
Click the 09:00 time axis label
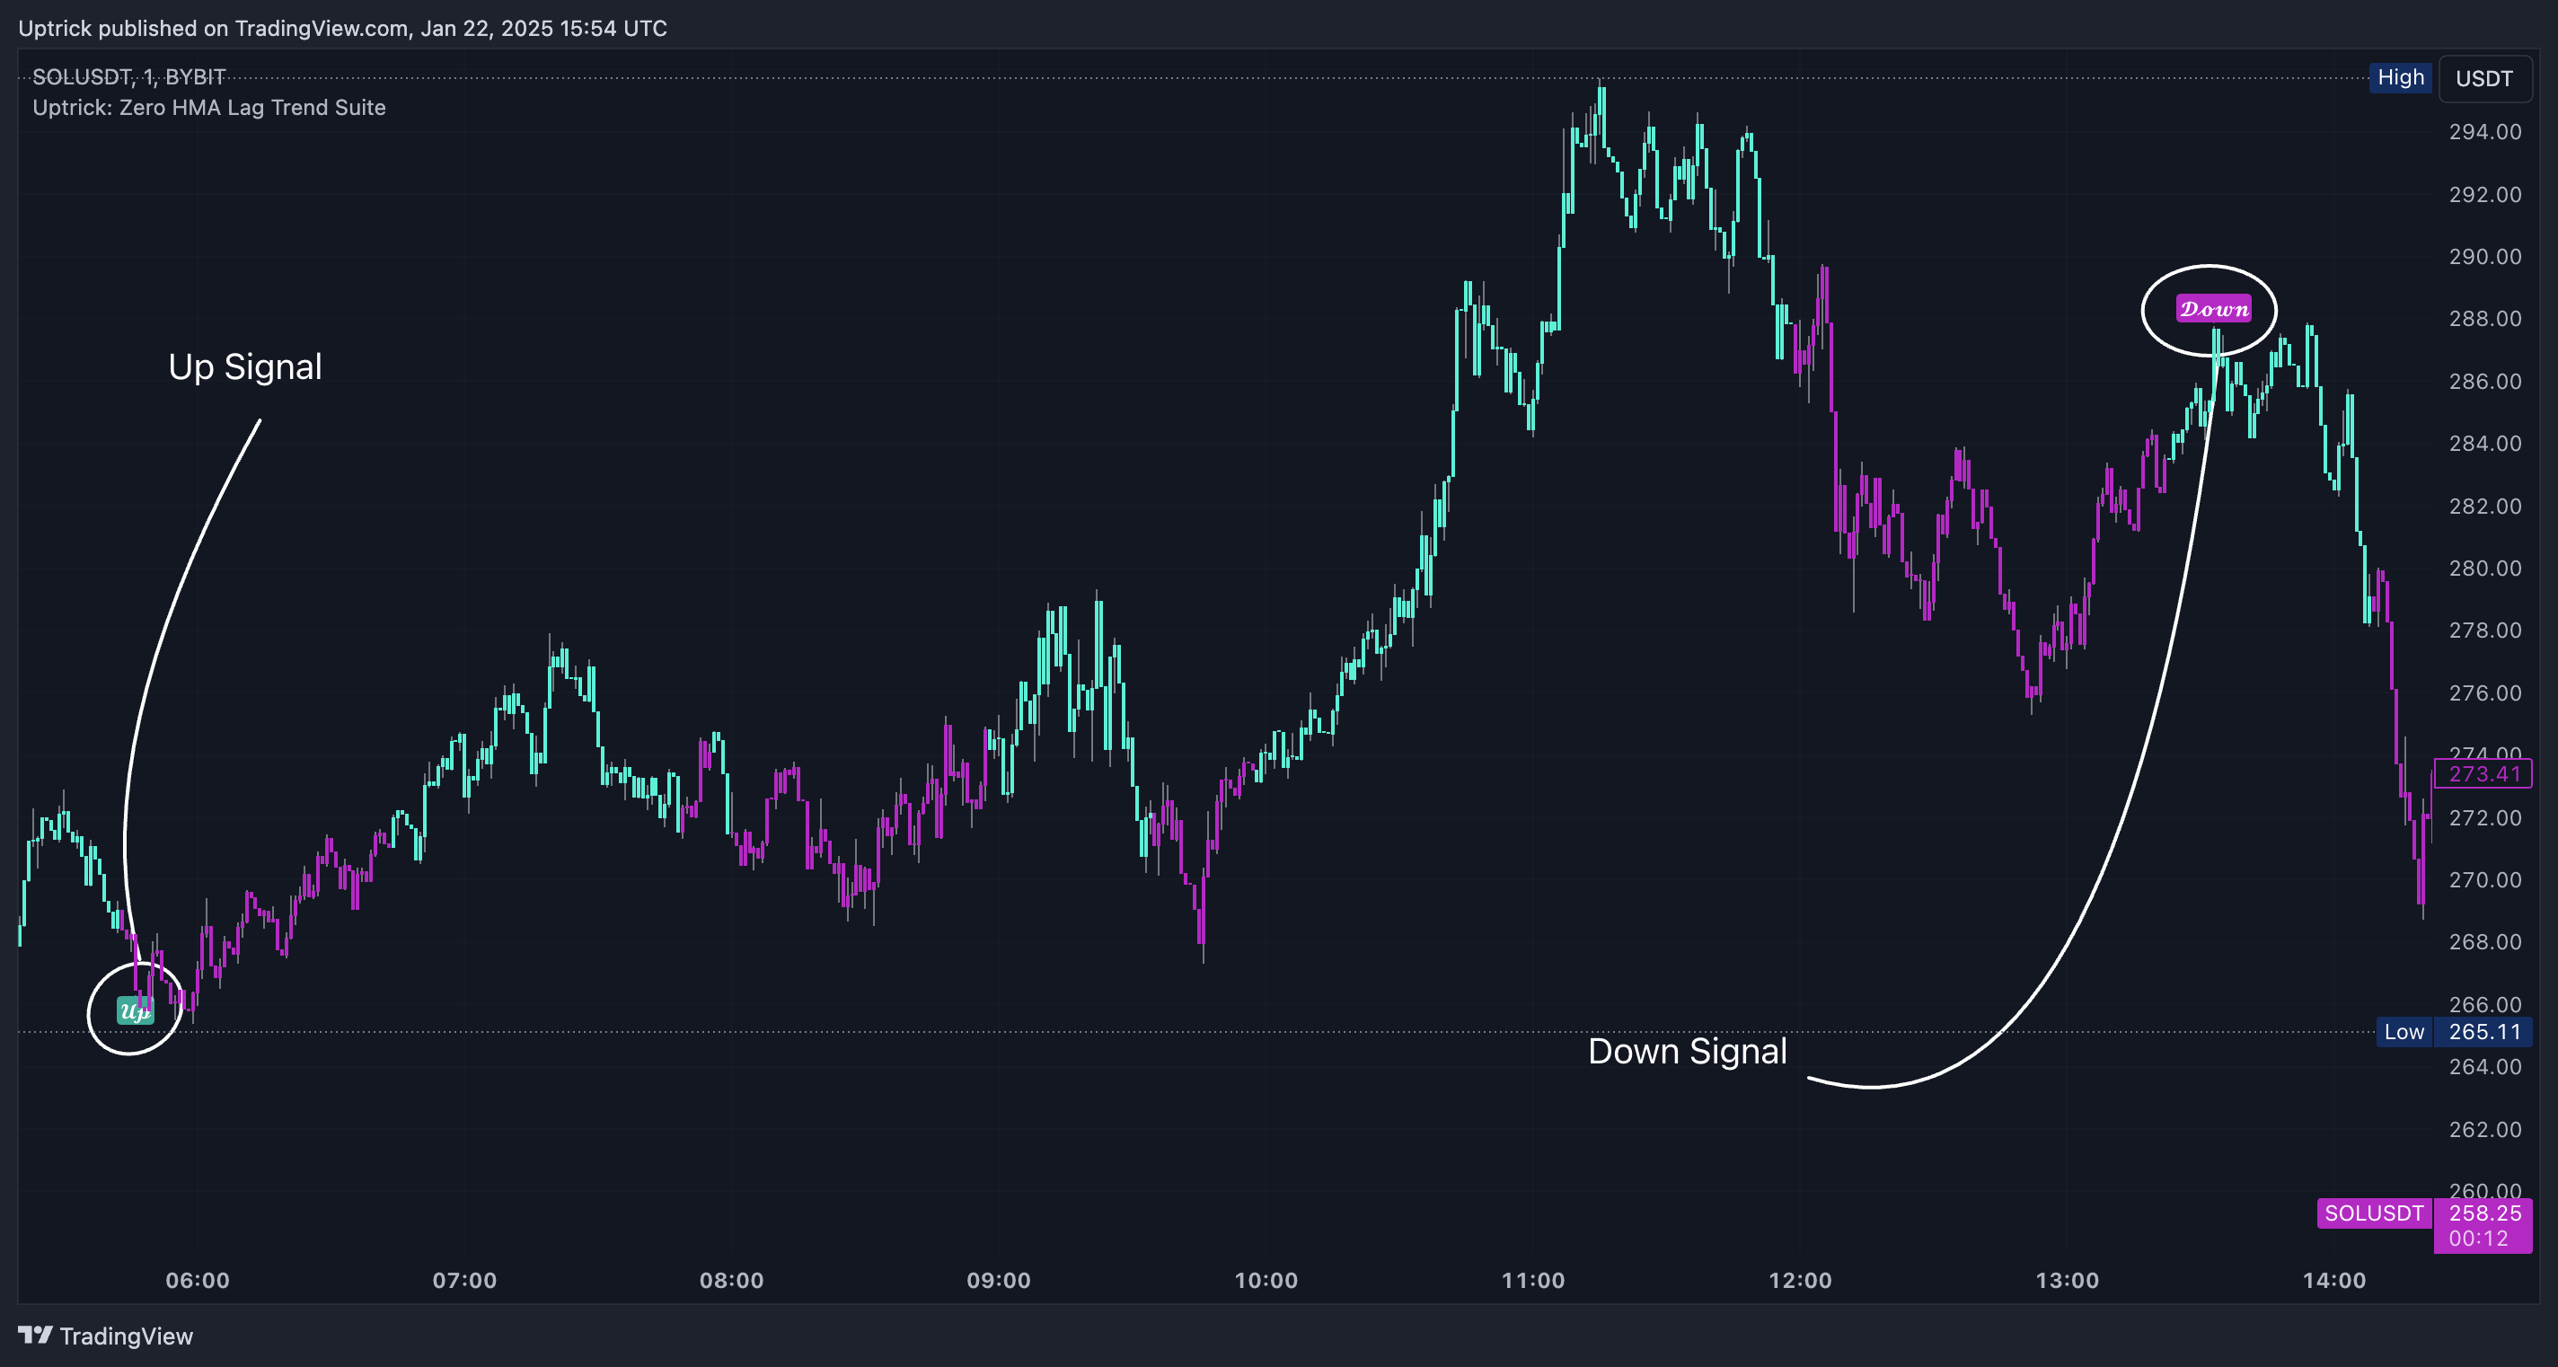(999, 1280)
